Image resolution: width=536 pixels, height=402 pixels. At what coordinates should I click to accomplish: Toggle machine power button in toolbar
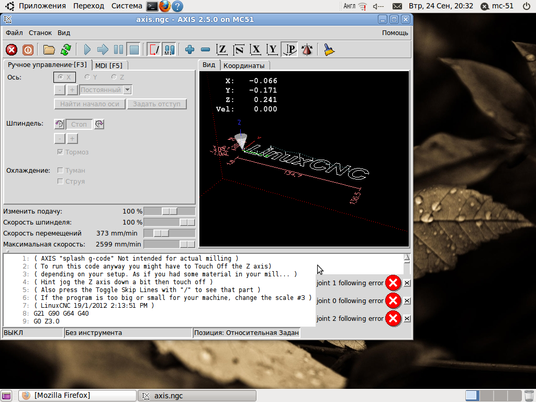click(x=28, y=50)
